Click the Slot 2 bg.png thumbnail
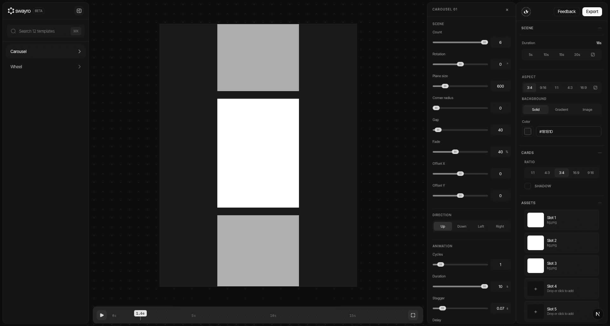 (536, 243)
